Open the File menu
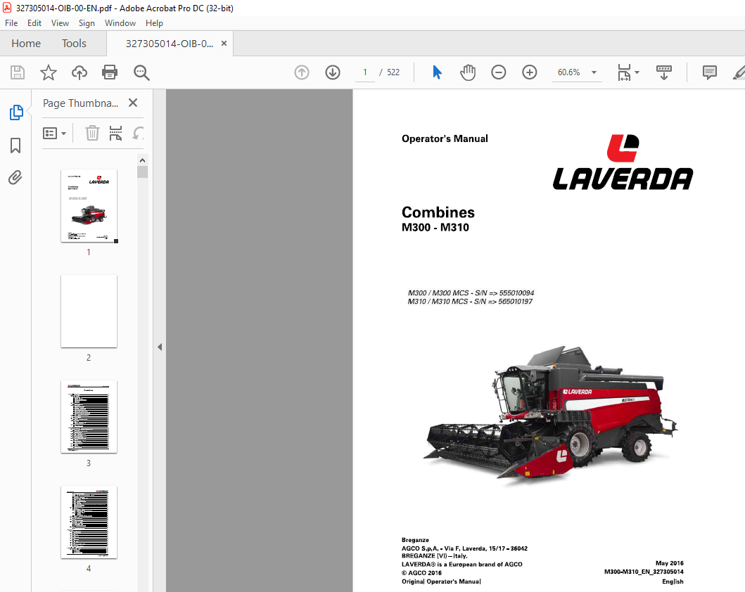Screen dimensions: 745x592 [x=11, y=22]
